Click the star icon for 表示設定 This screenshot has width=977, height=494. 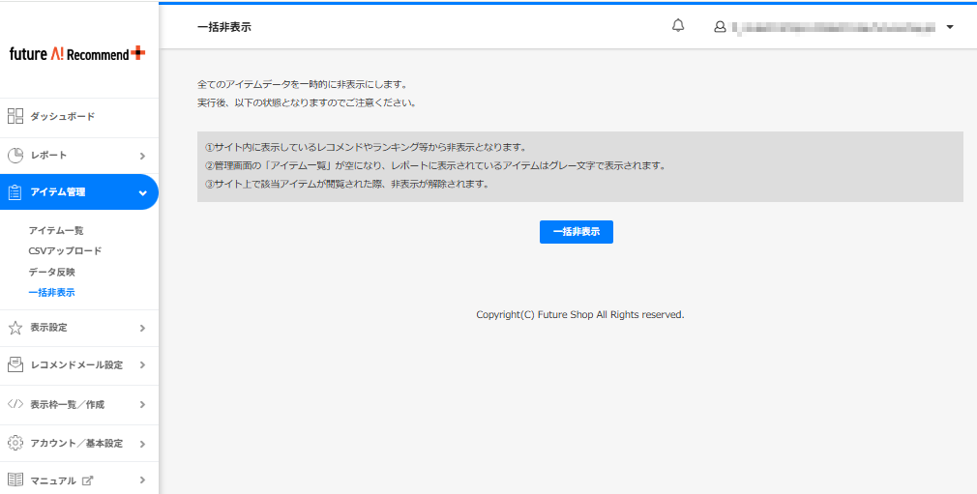15,328
